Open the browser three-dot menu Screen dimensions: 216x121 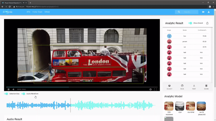[214, 6]
